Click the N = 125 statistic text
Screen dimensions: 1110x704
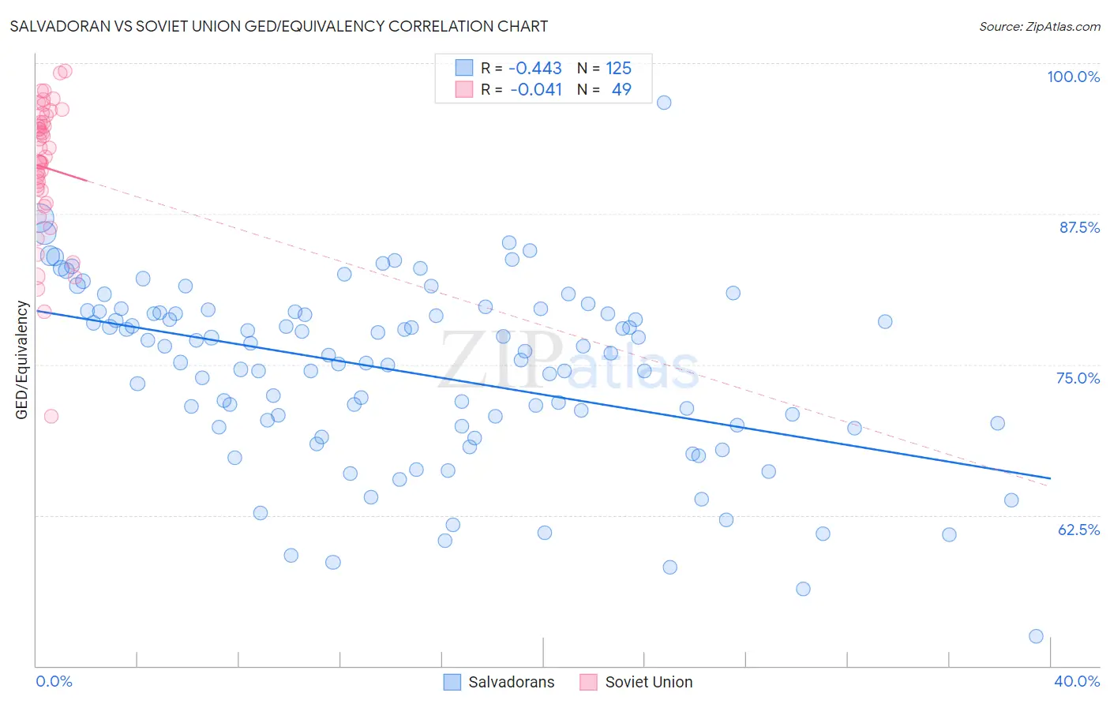pos(604,68)
